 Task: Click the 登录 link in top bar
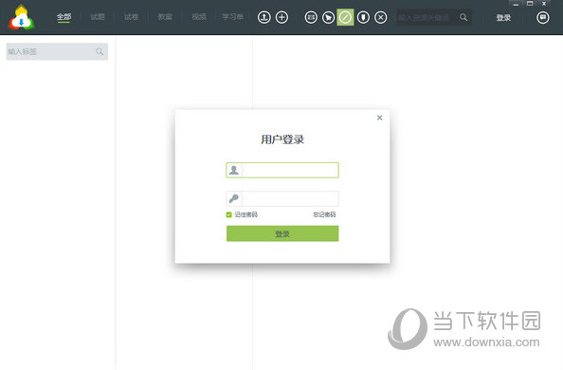click(503, 18)
